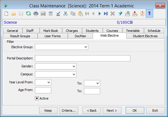168x117 pixels.
Task: Confirm with the OK button
Action: coord(135,110)
